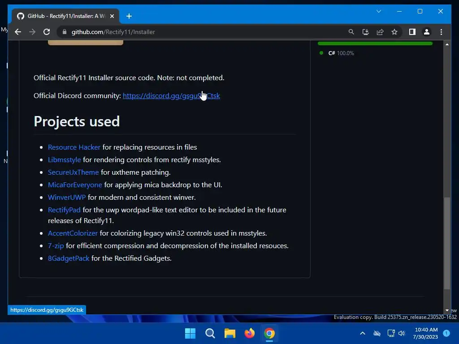Go back to the previous page

(x=18, y=32)
